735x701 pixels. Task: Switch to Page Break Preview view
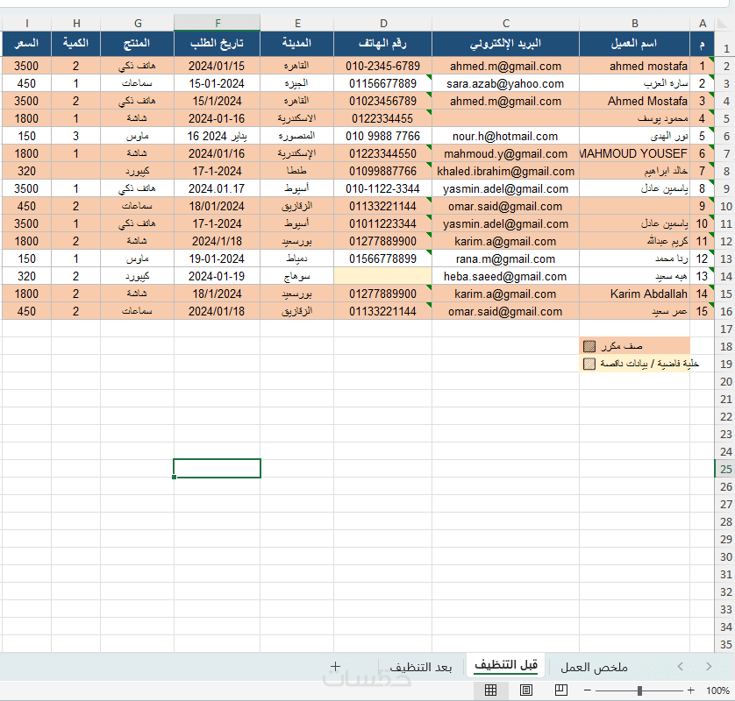coord(561,690)
